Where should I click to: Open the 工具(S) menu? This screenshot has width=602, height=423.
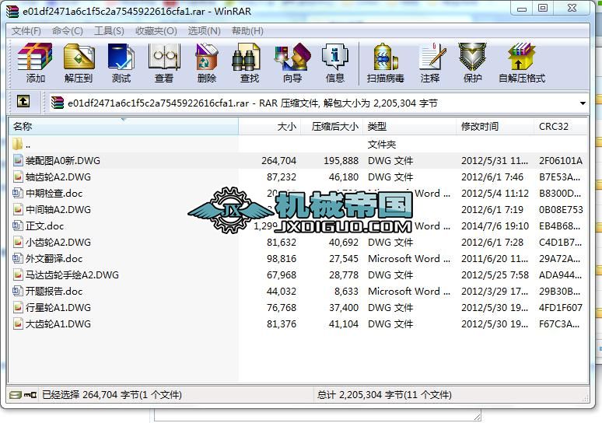109,30
